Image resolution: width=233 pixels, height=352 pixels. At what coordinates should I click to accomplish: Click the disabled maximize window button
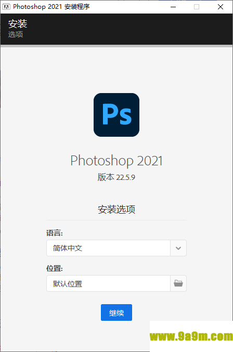click(197, 7)
